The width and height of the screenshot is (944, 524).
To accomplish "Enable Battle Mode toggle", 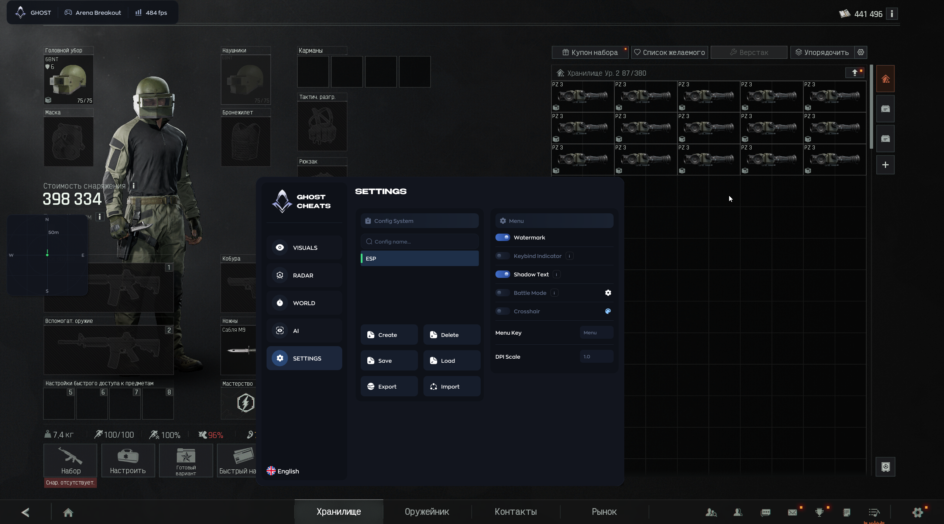I will (x=502, y=293).
